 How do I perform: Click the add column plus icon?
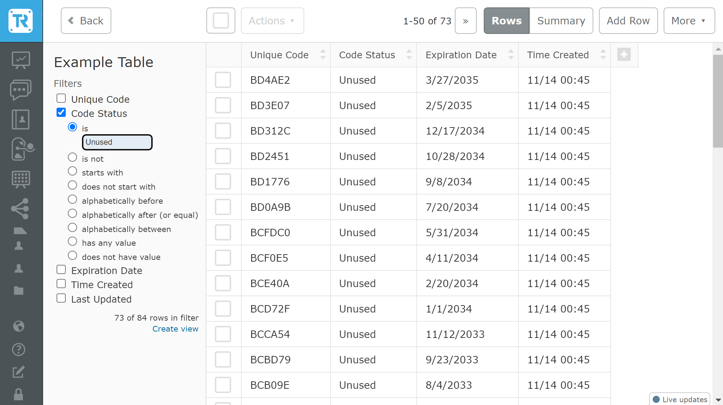coord(624,55)
